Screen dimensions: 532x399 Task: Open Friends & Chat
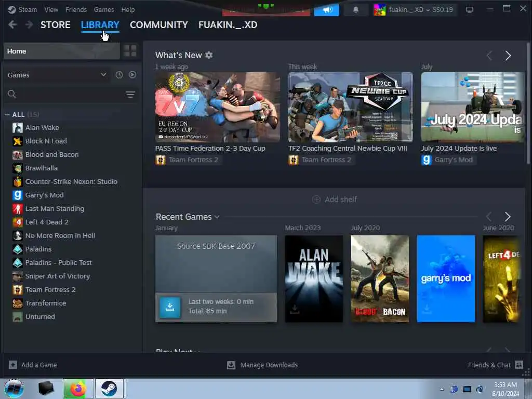495,365
